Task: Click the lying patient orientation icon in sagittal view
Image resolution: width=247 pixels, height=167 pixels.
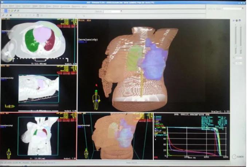Action: click(9, 106)
